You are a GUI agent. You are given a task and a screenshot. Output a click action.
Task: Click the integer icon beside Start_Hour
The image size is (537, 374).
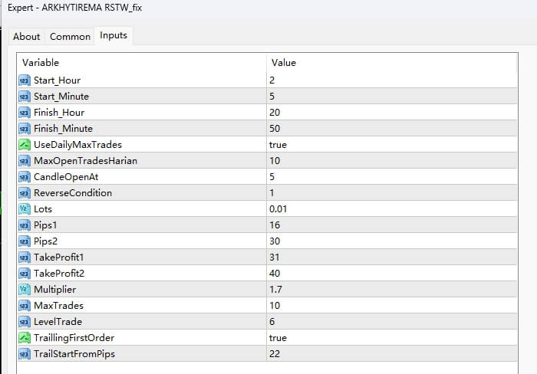pos(24,80)
